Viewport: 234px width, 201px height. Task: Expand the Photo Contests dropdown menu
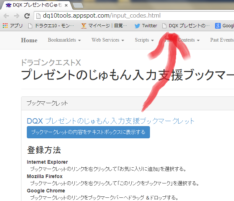(x=182, y=40)
